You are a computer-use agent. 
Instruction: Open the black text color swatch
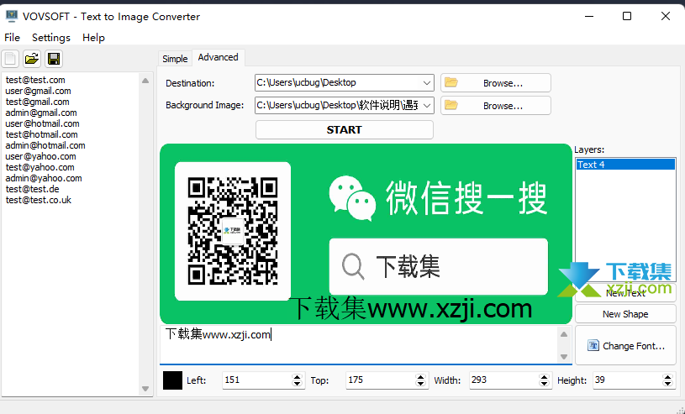[x=172, y=380]
